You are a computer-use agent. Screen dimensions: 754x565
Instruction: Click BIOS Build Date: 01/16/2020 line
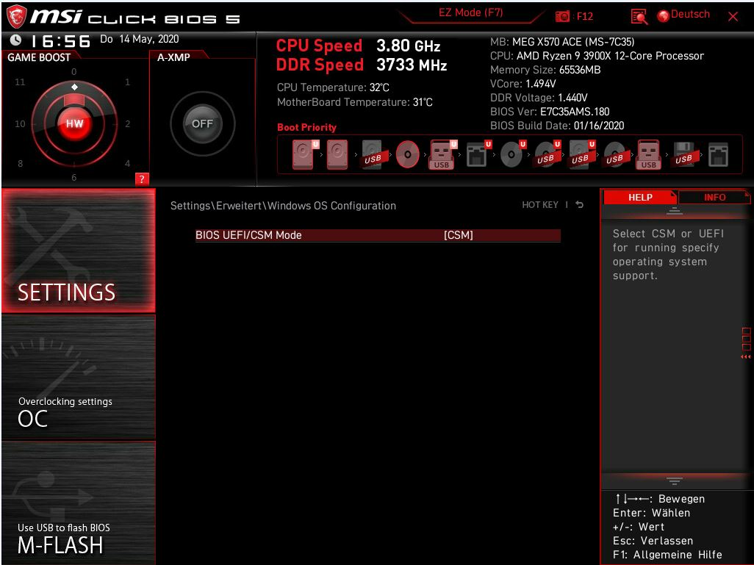pyautogui.click(x=557, y=126)
